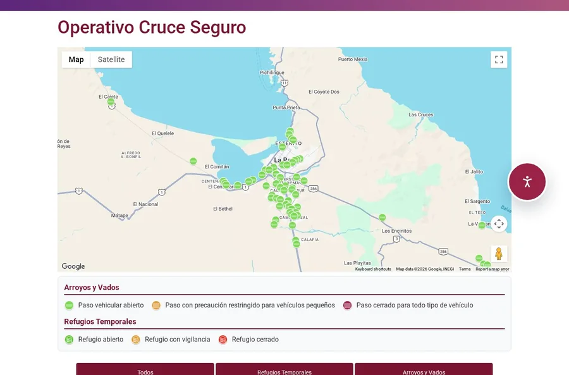Click the El Jalito map label
The height and width of the screenshot is (375, 569).
pyautogui.click(x=474, y=172)
